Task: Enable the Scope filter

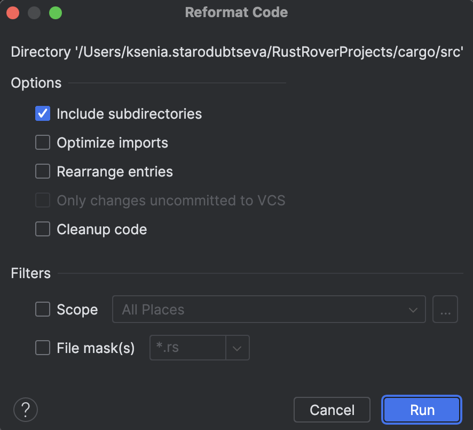Action: pyautogui.click(x=43, y=309)
